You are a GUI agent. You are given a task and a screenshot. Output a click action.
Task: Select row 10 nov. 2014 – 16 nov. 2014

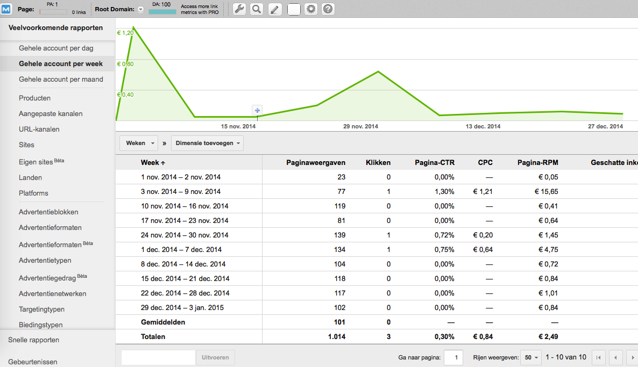click(377, 206)
